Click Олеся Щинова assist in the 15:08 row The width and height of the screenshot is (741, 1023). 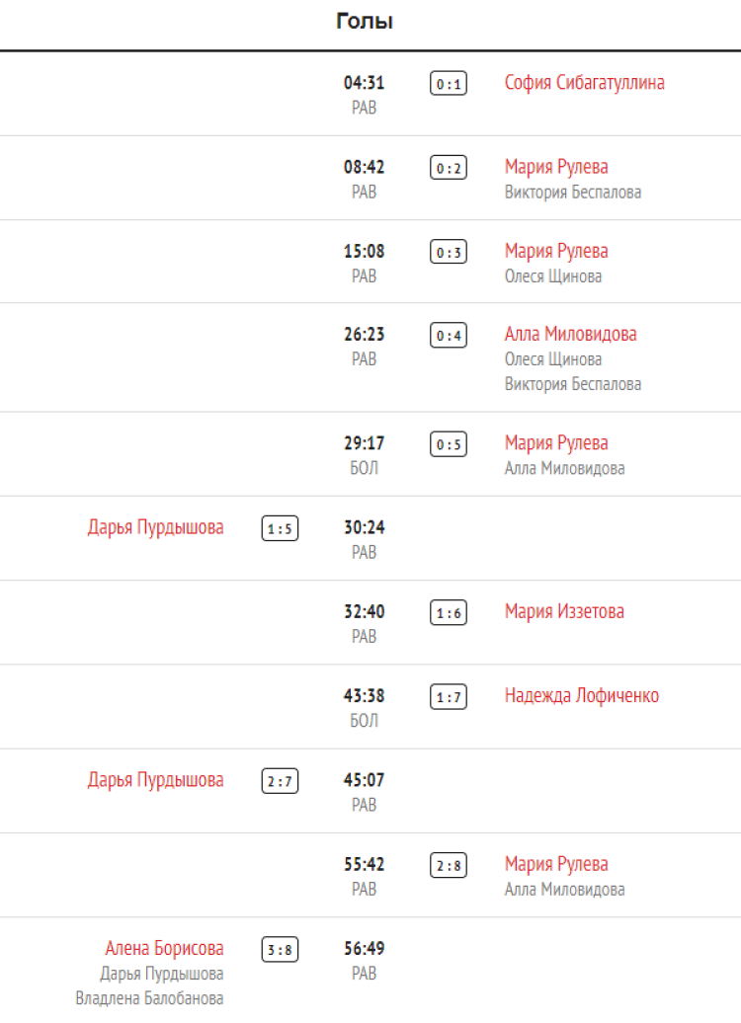point(553,276)
